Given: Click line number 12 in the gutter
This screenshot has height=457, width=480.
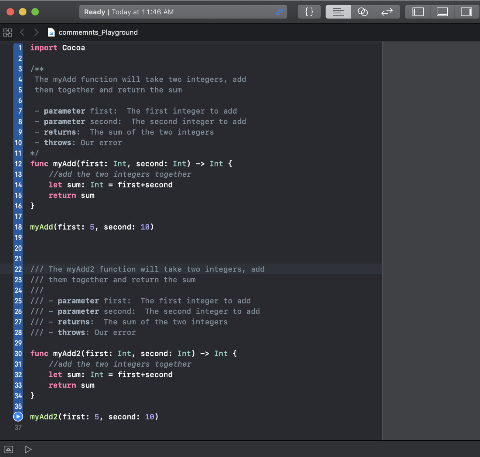Looking at the screenshot, I should (18, 164).
